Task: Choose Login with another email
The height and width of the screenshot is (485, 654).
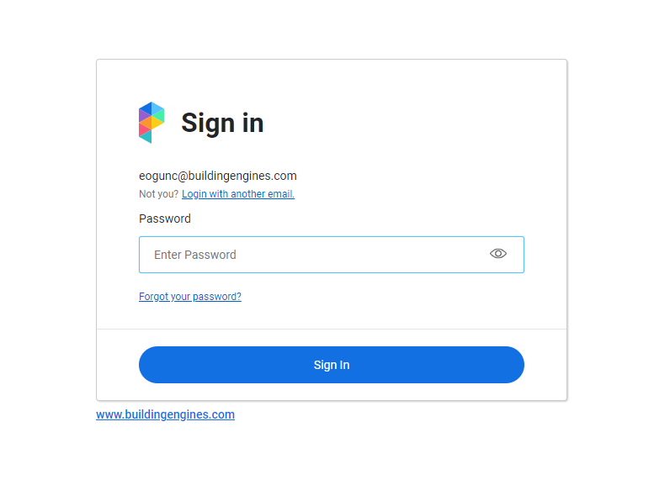Action: [x=238, y=194]
